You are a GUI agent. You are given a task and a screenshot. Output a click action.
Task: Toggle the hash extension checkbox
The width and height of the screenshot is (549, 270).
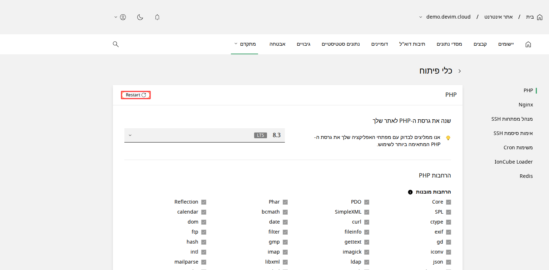pyautogui.click(x=204, y=242)
